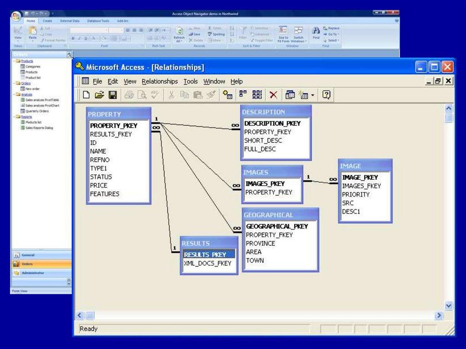Collapse the Products group in the navigation tree
Screen dimensions: 466x349
(x=15, y=61)
